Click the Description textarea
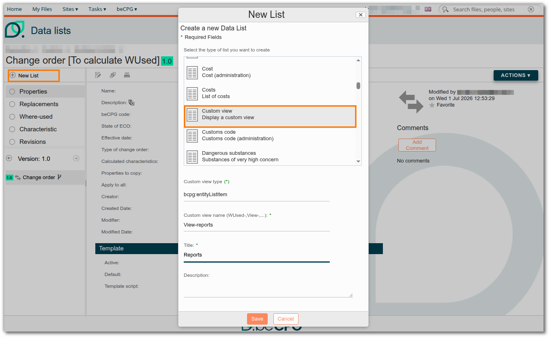This screenshot has height=338, width=550. (x=268, y=288)
